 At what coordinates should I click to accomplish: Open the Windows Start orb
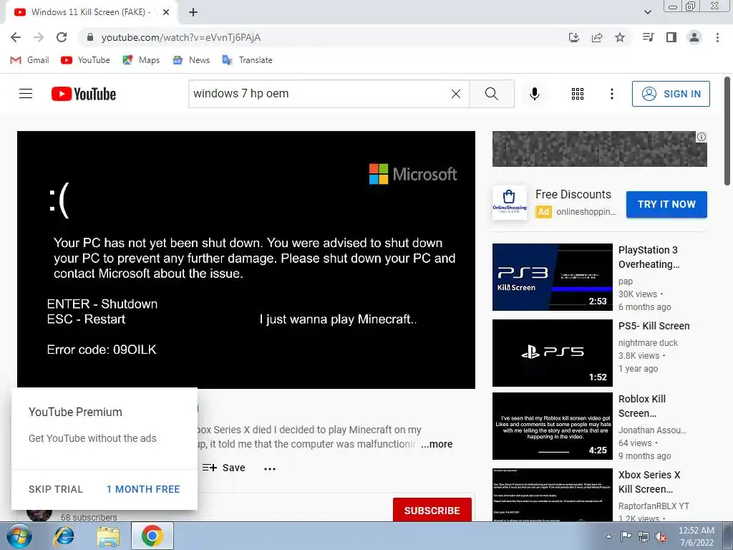click(19, 536)
